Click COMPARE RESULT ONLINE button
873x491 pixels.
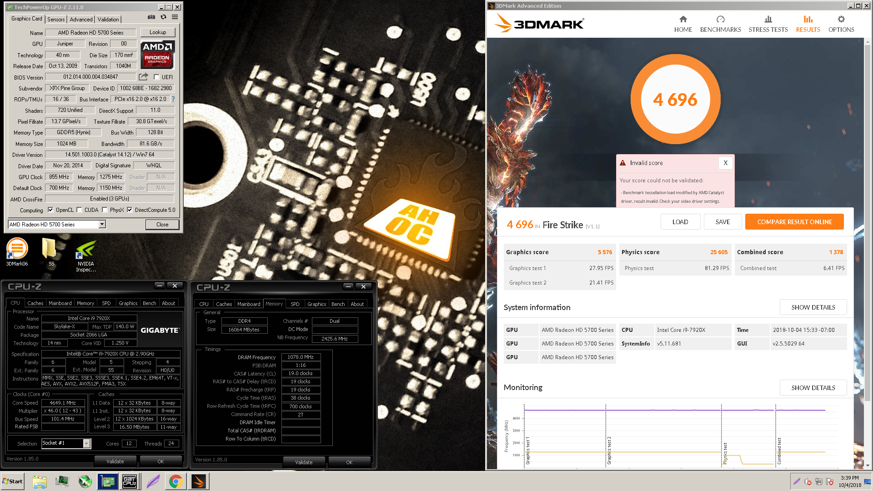[794, 222]
